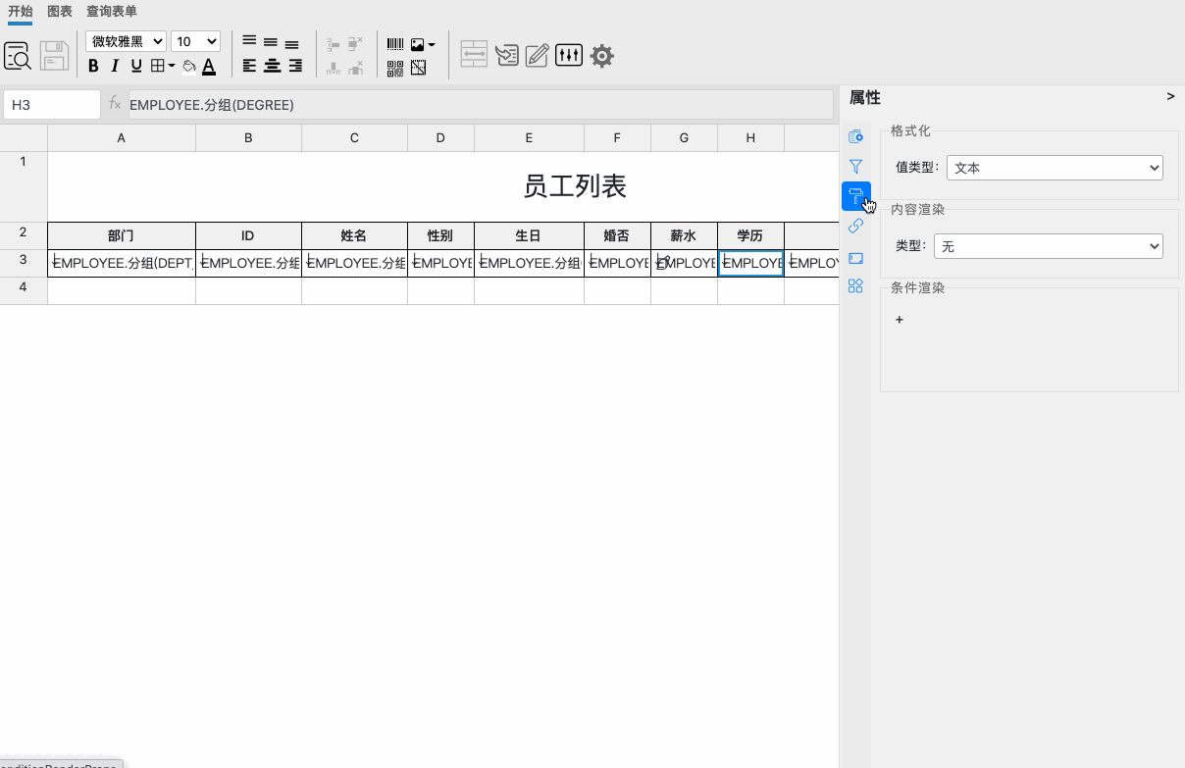
Task: Align cell content vertically middle
Action: pos(271,42)
